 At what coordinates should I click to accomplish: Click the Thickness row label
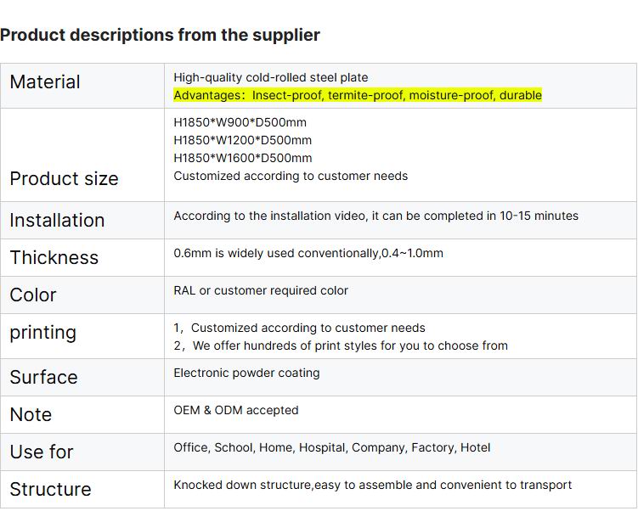point(54,257)
